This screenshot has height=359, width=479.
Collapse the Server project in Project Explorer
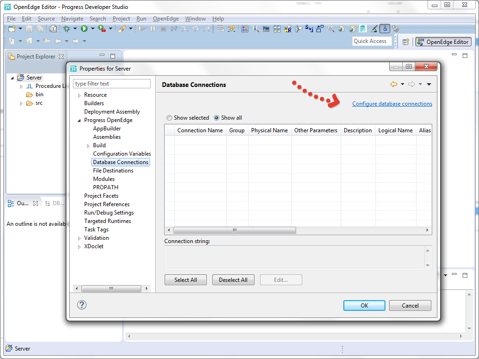[x=12, y=78]
